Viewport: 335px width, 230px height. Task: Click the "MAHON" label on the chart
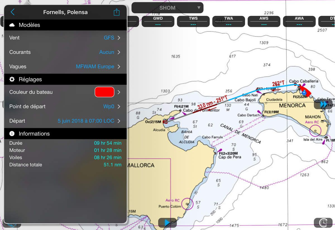(x=313, y=117)
